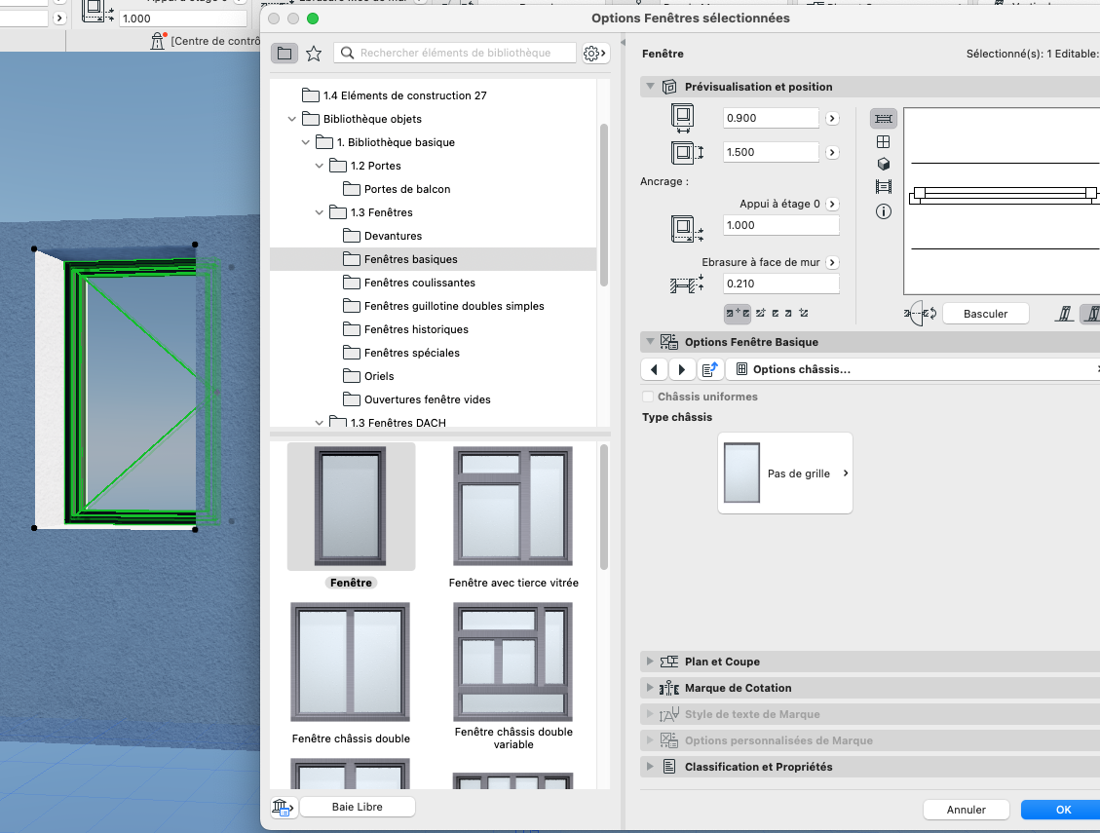Collapse Prévisualisation et position panel

pos(650,87)
